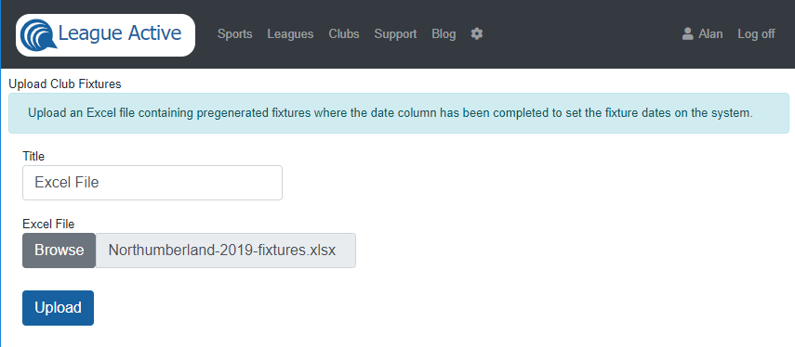Focus the Title input field
This screenshot has width=795, height=347.
tap(152, 183)
